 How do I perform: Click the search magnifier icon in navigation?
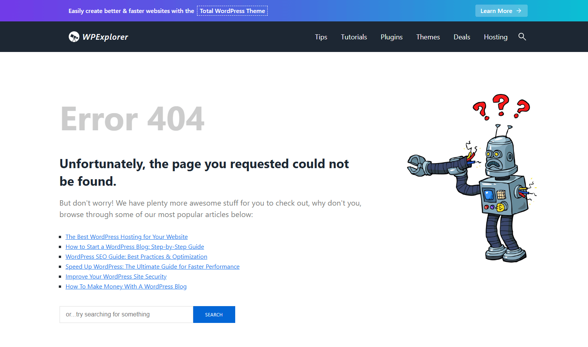522,37
